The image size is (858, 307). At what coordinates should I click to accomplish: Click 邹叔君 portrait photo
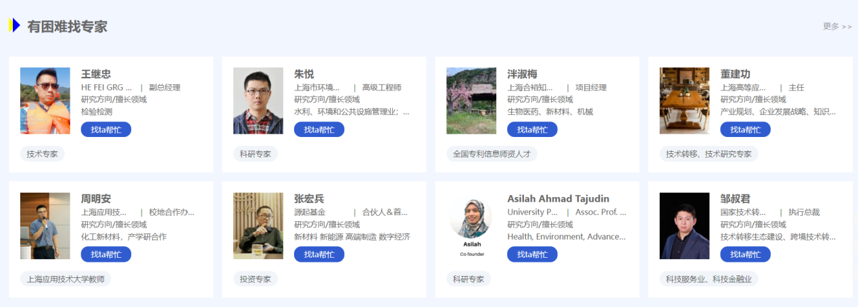684,226
